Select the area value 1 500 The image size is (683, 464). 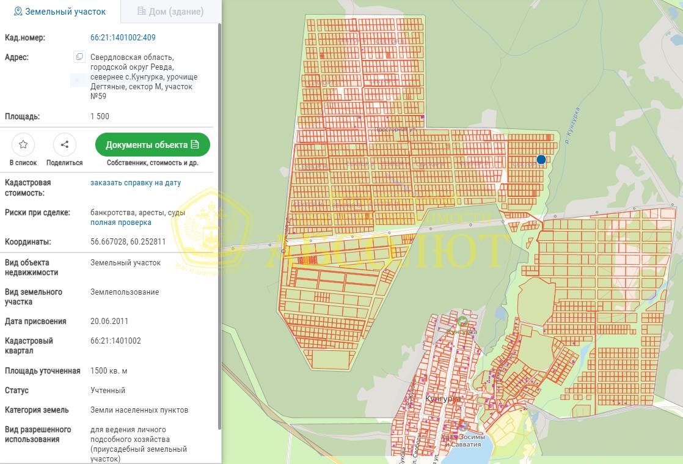[100, 116]
